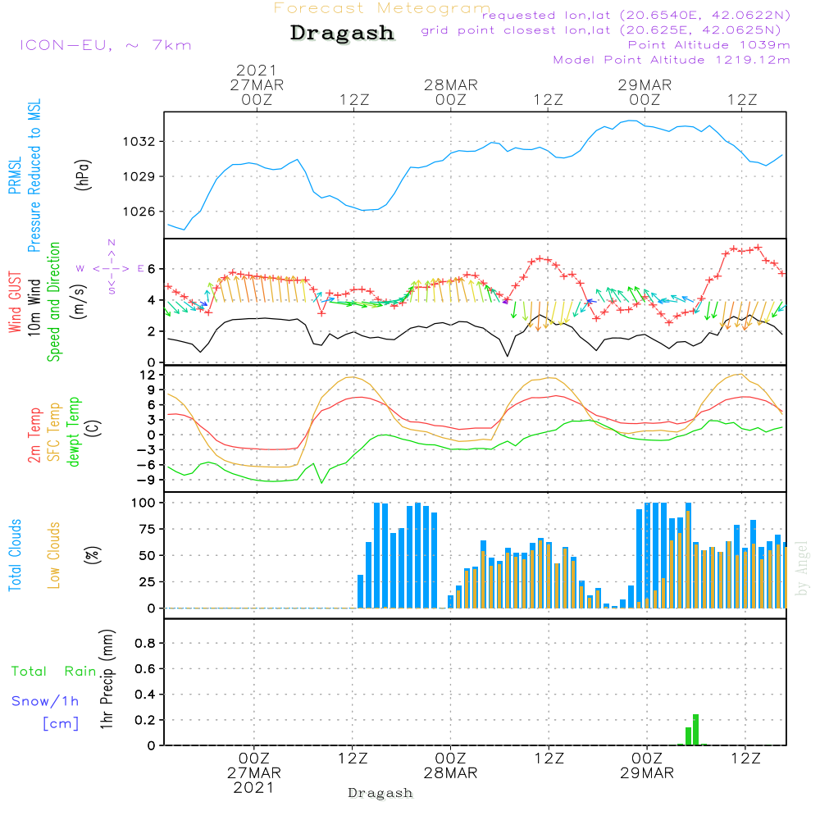Viewport: 820px width, 820px height.
Task: Click the grid point closest lon,lat text
Action: 601,30
